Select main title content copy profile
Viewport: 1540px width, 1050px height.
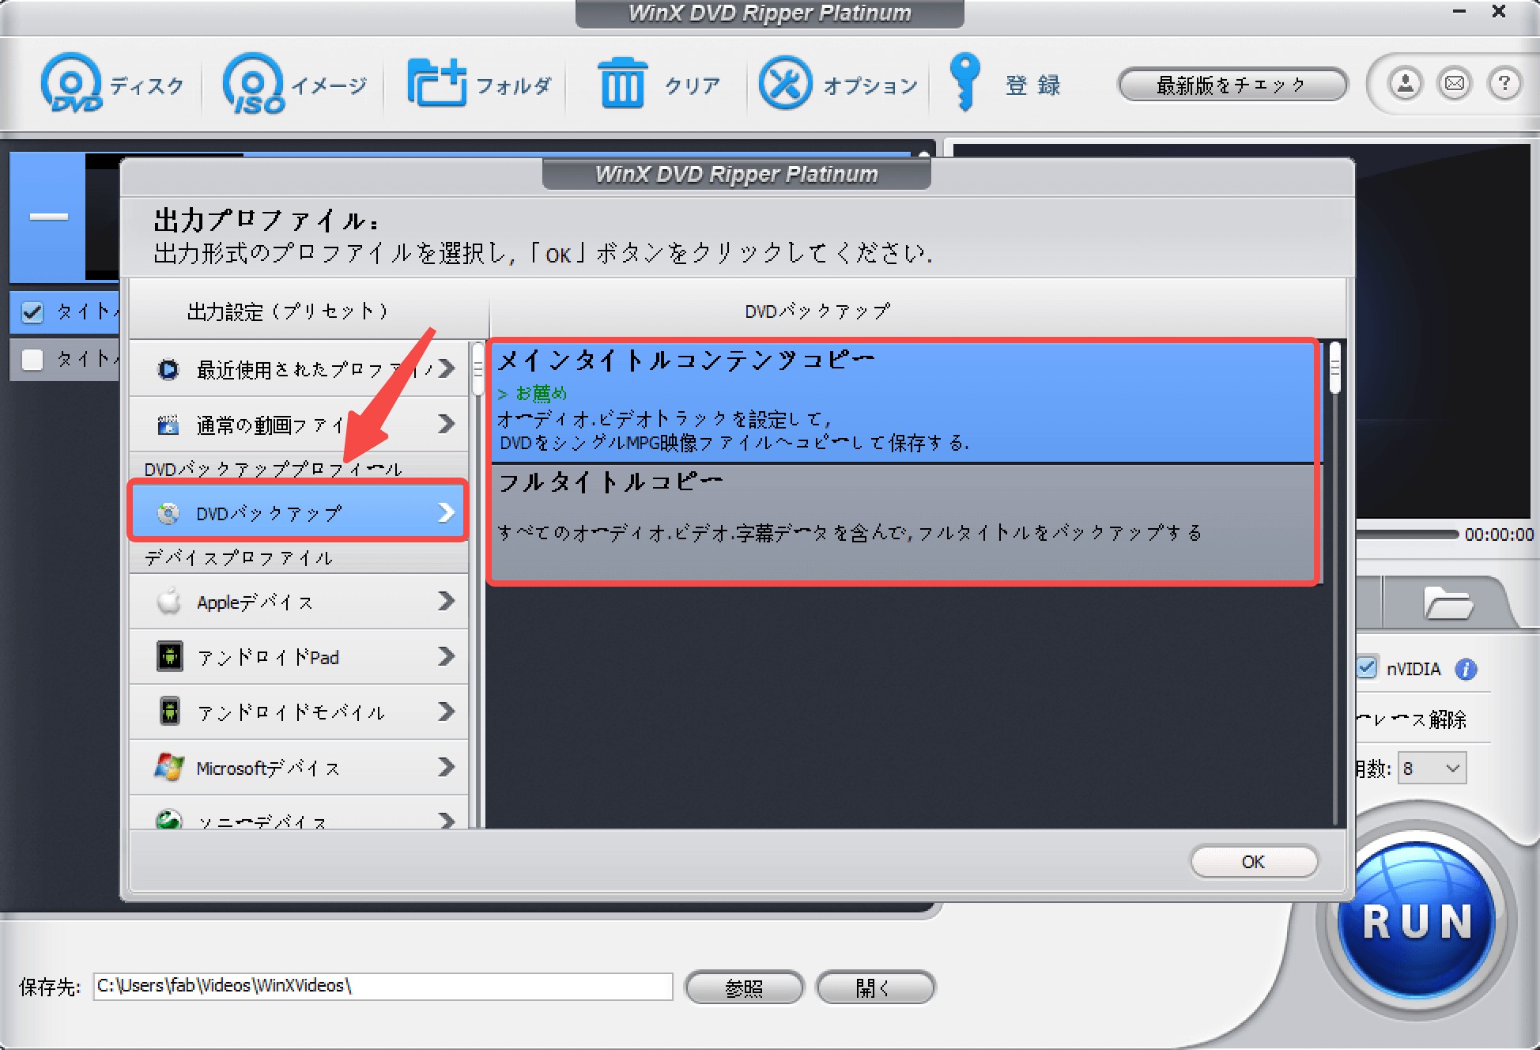(906, 402)
